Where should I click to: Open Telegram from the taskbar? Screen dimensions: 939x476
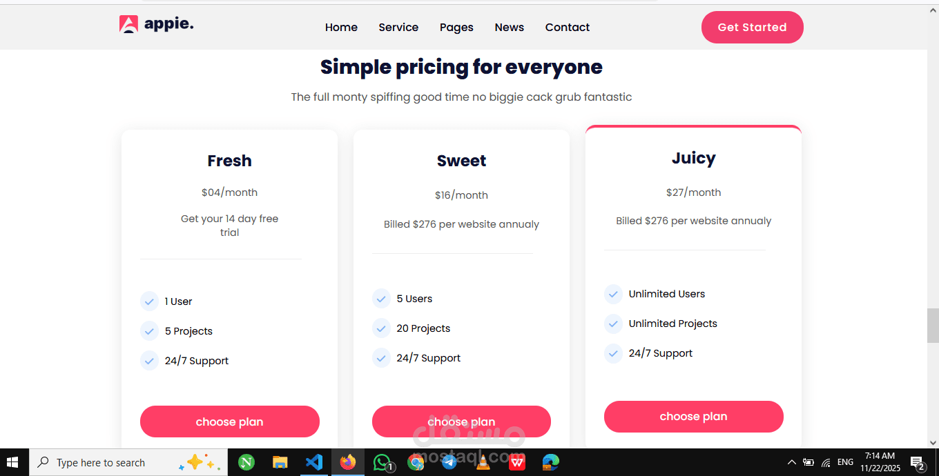click(449, 462)
